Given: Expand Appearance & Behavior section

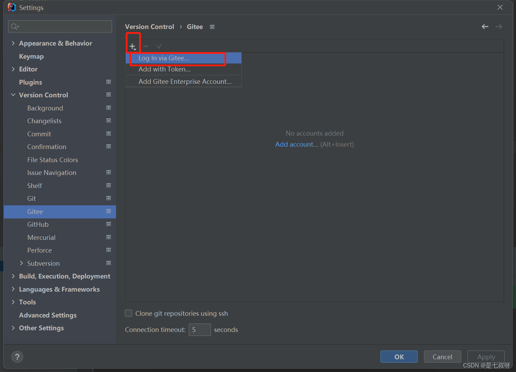Looking at the screenshot, I should point(13,43).
